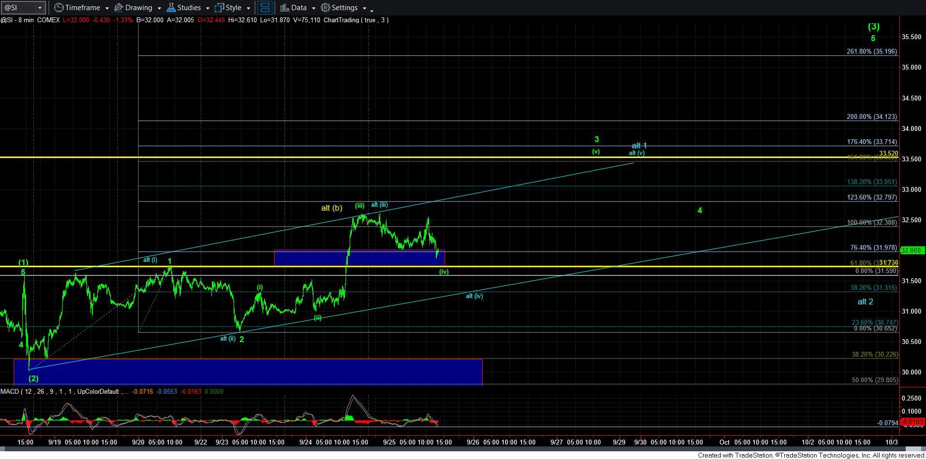Image resolution: width=926 pixels, height=459 pixels.
Task: Select the 200.00% (34.123) Fibonacci label
Action: coord(872,116)
